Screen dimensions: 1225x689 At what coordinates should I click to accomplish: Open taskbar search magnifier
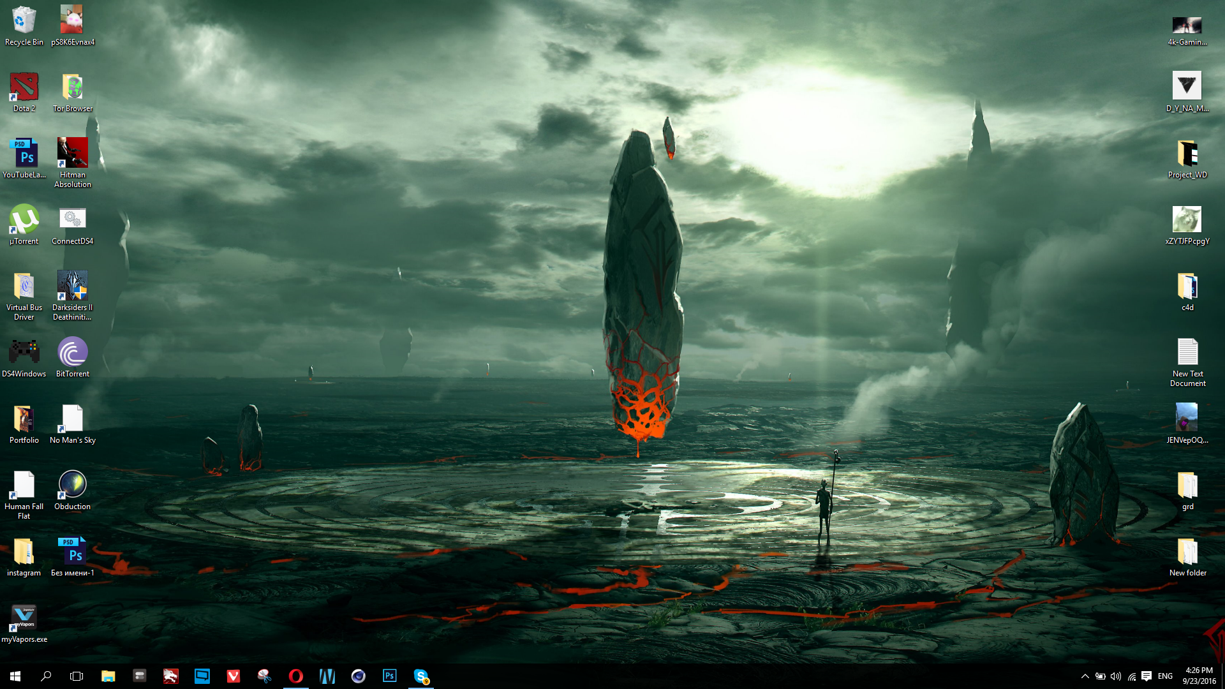(x=46, y=676)
